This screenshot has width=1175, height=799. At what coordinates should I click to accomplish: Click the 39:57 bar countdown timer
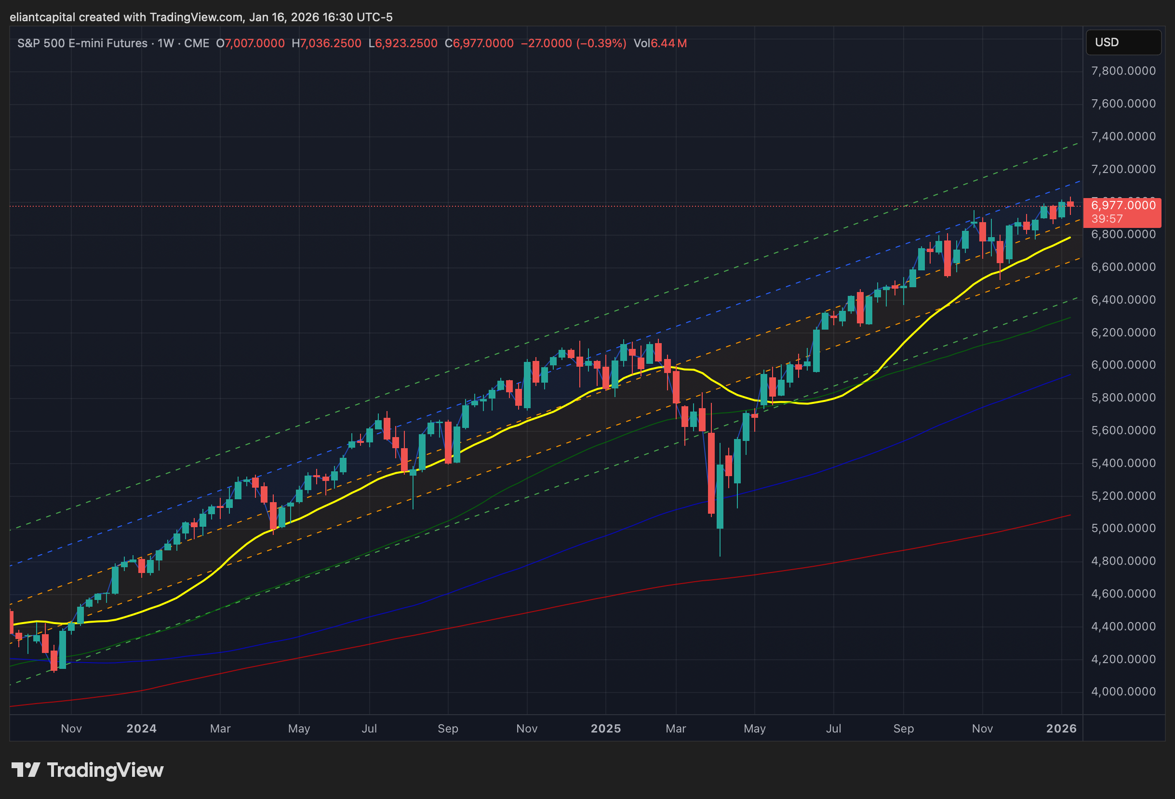click(x=1107, y=219)
